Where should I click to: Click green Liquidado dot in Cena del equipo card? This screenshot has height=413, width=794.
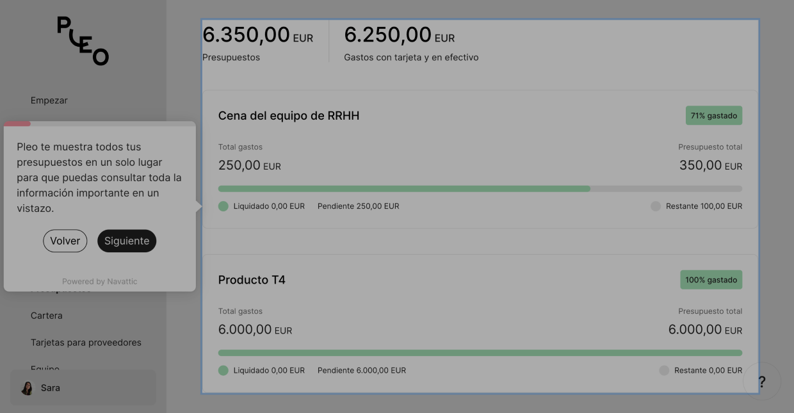(x=223, y=206)
